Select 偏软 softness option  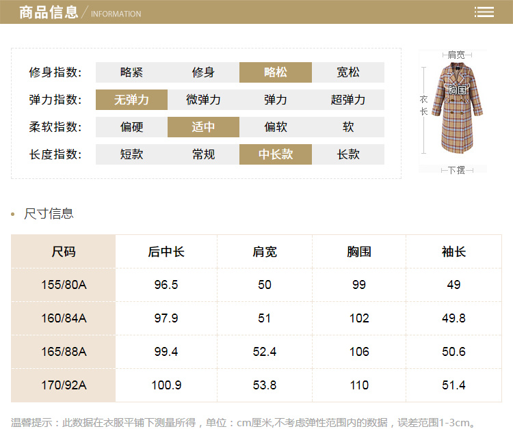(x=276, y=127)
